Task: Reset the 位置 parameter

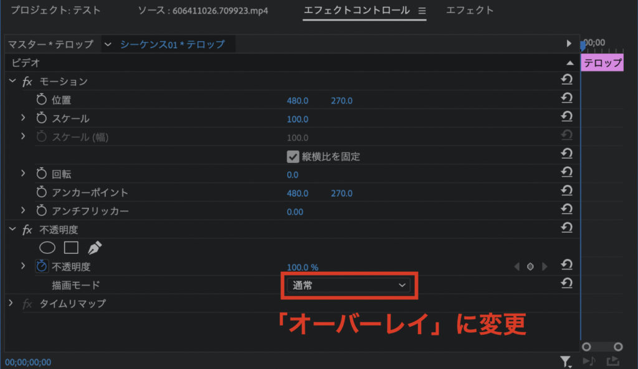Action: tap(567, 98)
